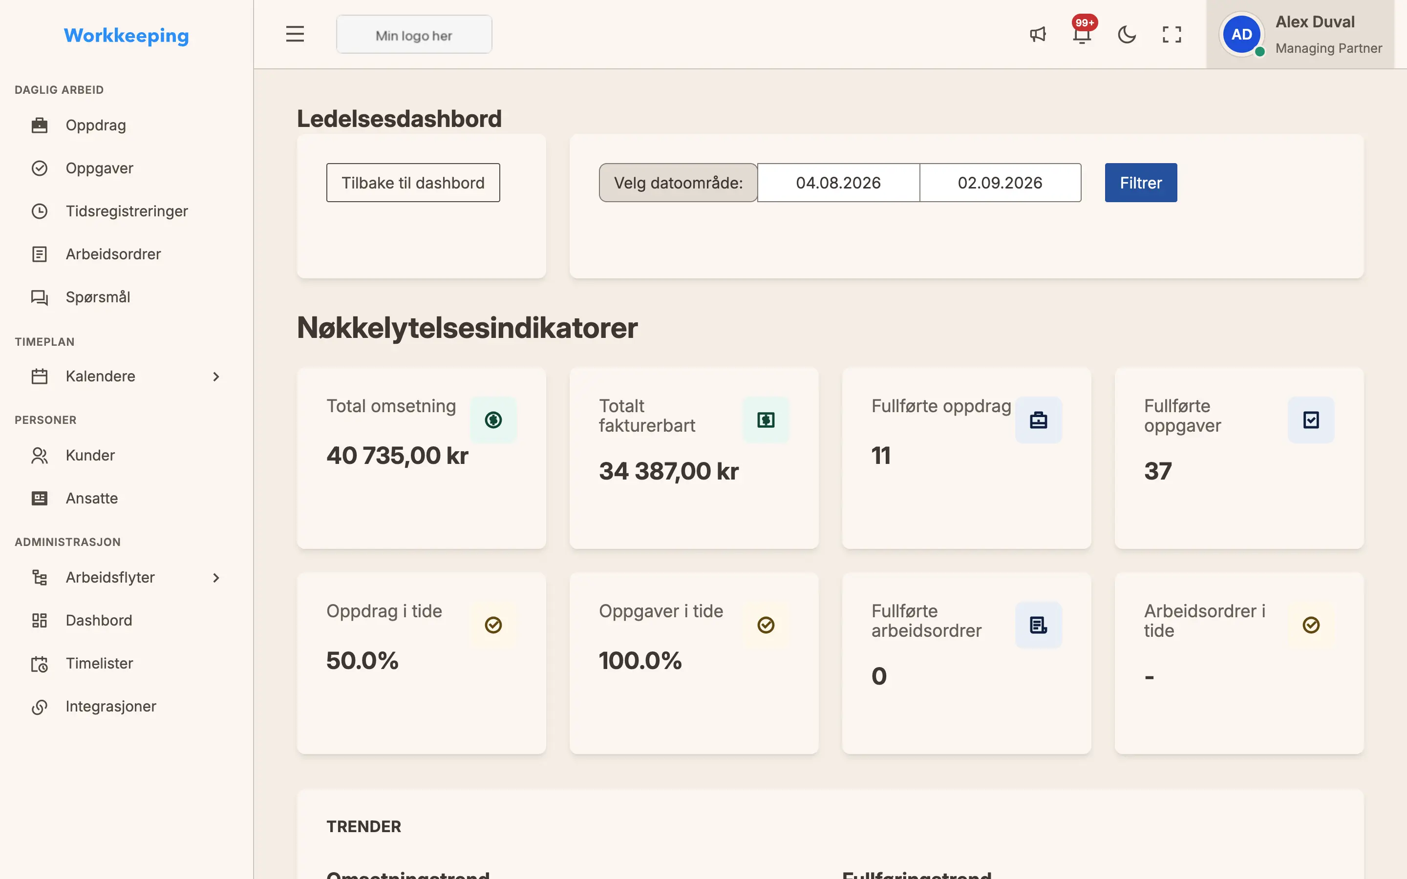The width and height of the screenshot is (1407, 879).
Task: Open announcements via the megaphone icon
Action: (x=1038, y=34)
